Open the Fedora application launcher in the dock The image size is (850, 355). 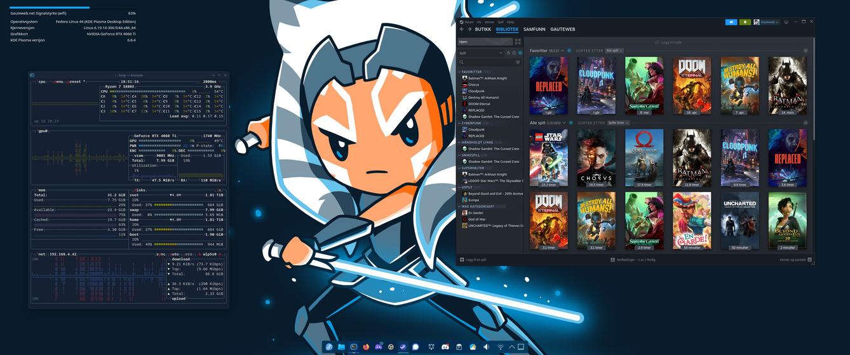coord(328,347)
